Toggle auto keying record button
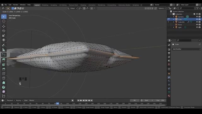The image size is (202, 114). [73, 100]
